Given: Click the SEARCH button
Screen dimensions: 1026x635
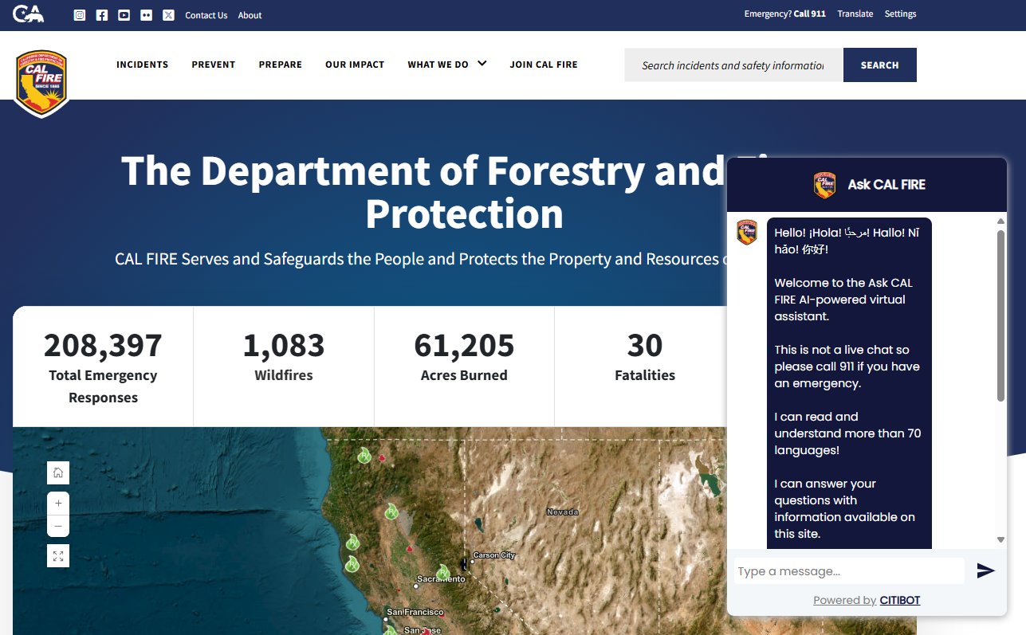Looking at the screenshot, I should pyautogui.click(x=880, y=65).
